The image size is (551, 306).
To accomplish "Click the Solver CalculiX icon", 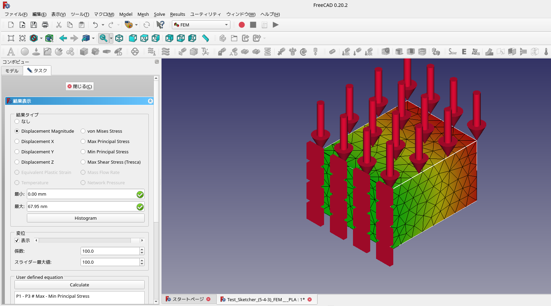I will coord(453,52).
